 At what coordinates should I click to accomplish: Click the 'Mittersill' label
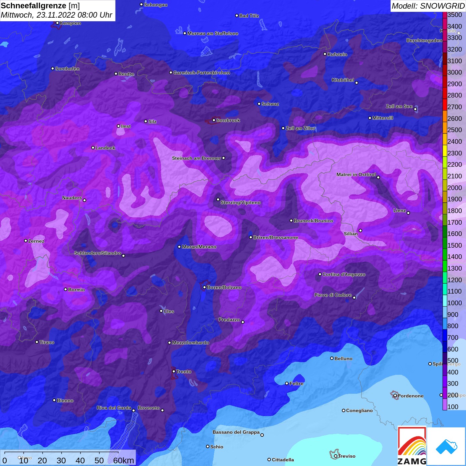[x=383, y=118]
